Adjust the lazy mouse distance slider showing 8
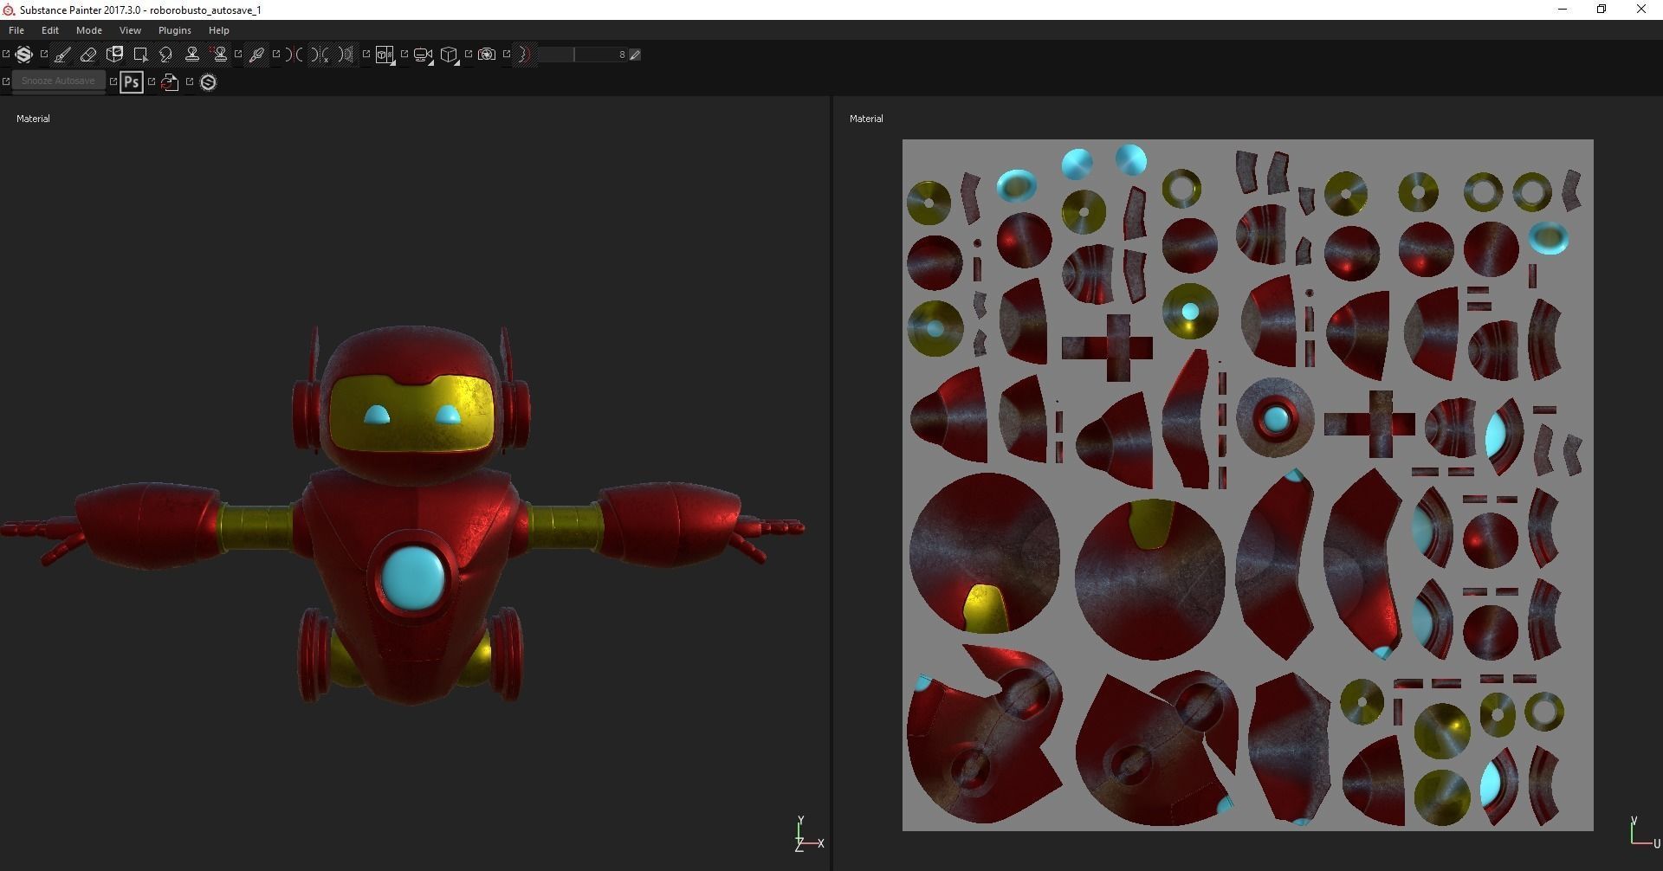Viewport: 1663px width, 871px height. (582, 55)
